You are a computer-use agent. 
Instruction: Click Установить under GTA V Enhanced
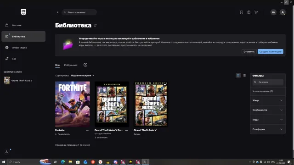click(x=101, y=137)
